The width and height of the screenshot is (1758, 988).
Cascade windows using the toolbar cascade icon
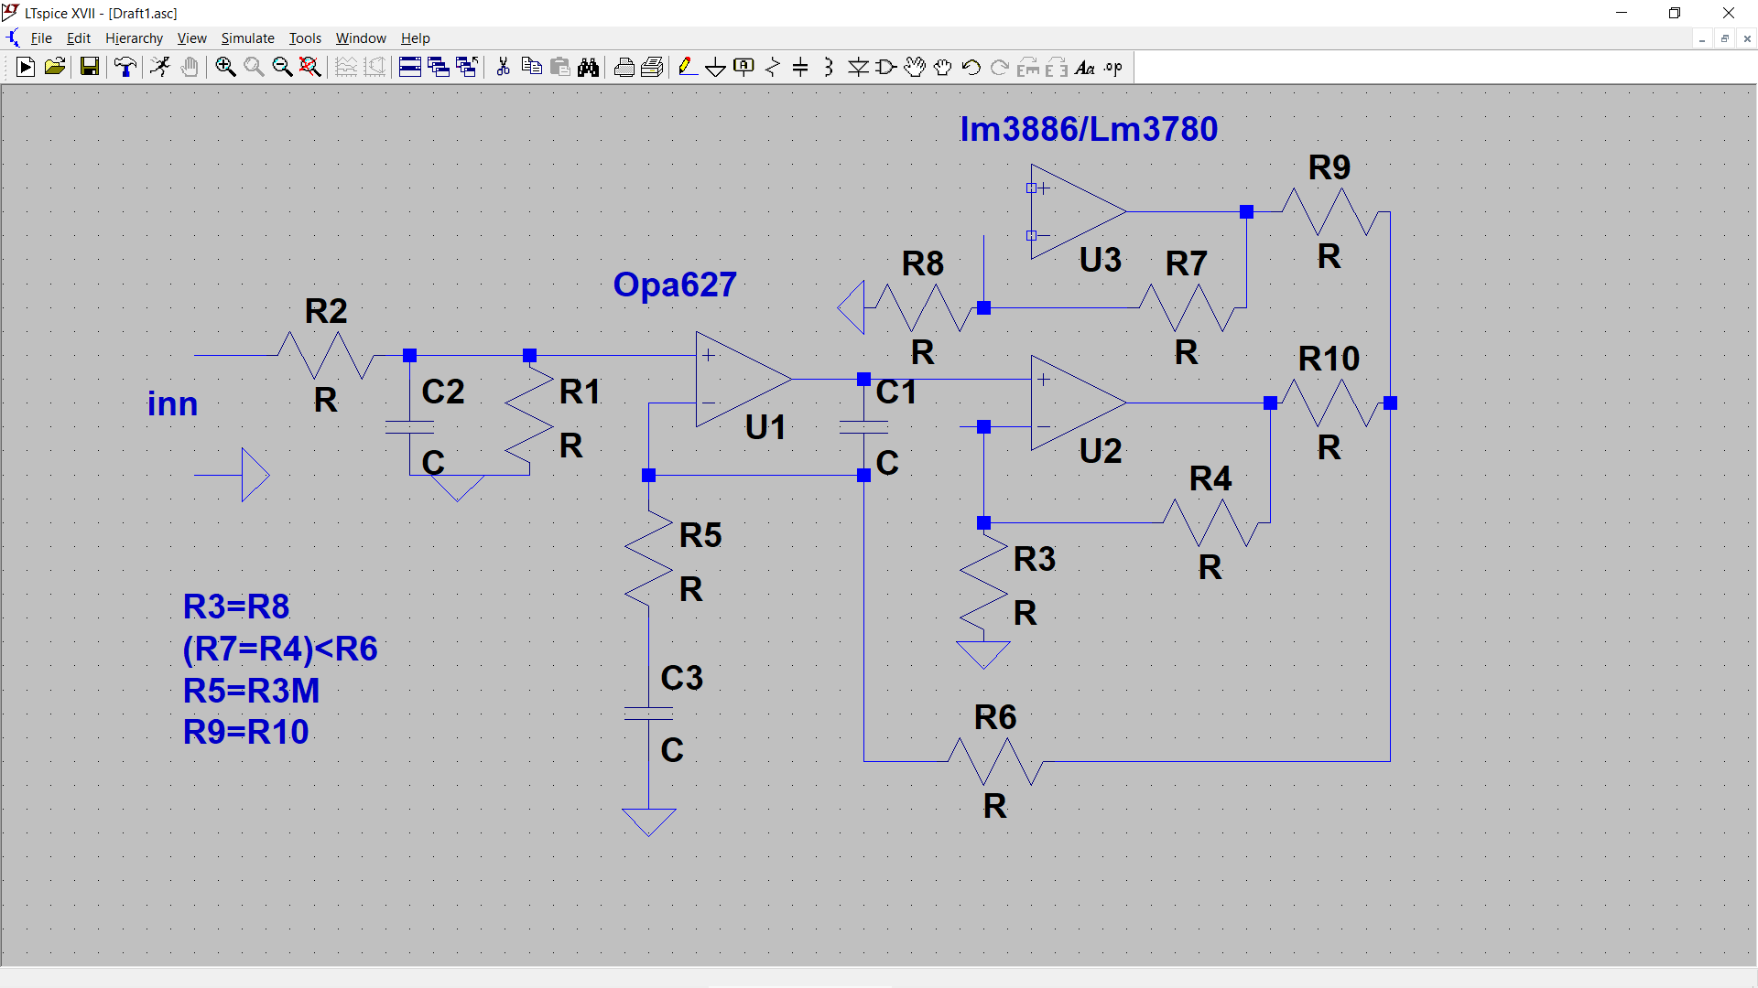pos(439,67)
